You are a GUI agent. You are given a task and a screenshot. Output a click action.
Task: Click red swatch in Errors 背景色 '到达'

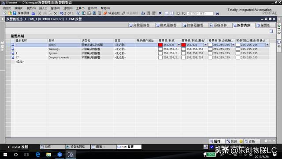[160, 45]
